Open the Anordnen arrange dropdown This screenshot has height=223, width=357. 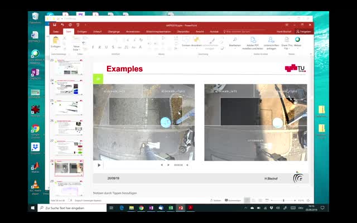pos(196,42)
